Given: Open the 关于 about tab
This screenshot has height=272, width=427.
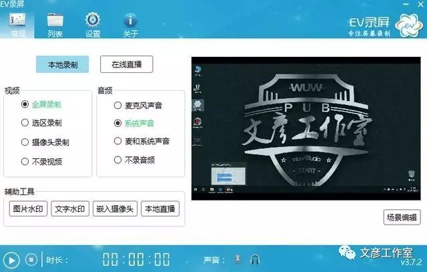Looking at the screenshot, I should coord(130,25).
